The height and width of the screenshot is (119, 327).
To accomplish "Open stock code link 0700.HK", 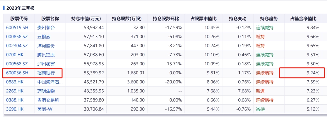I will coord(15,55).
